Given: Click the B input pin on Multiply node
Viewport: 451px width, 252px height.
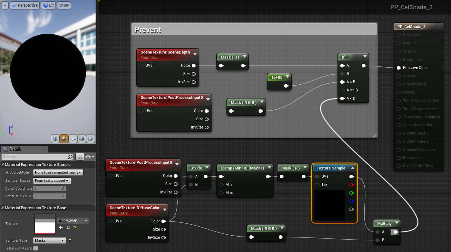Looking at the screenshot, I should tap(378, 240).
